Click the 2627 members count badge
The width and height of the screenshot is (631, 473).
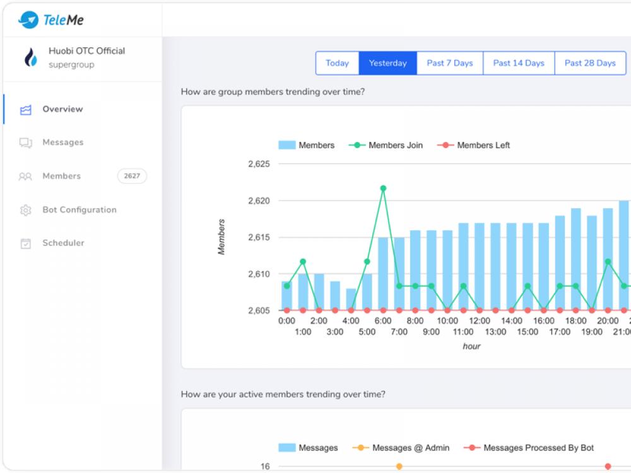(x=132, y=176)
